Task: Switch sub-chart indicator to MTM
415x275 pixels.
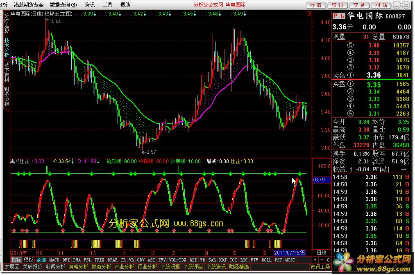Action: point(254,260)
